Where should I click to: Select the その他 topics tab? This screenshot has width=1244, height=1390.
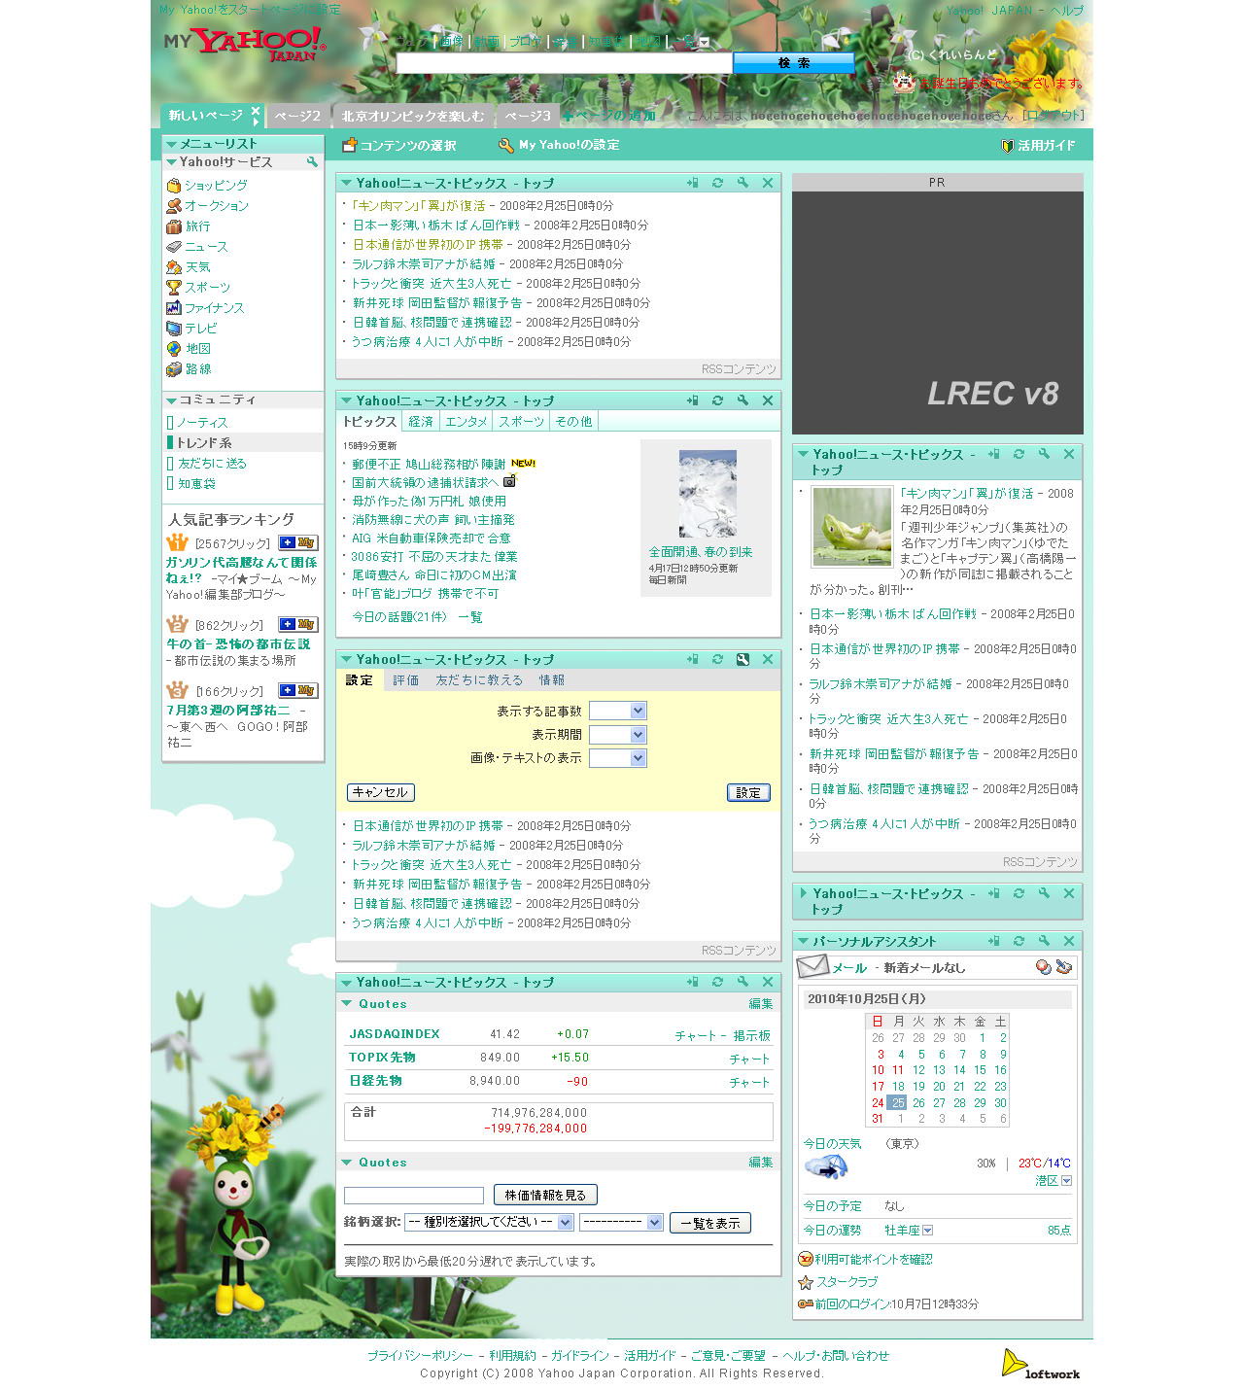pyautogui.click(x=573, y=422)
